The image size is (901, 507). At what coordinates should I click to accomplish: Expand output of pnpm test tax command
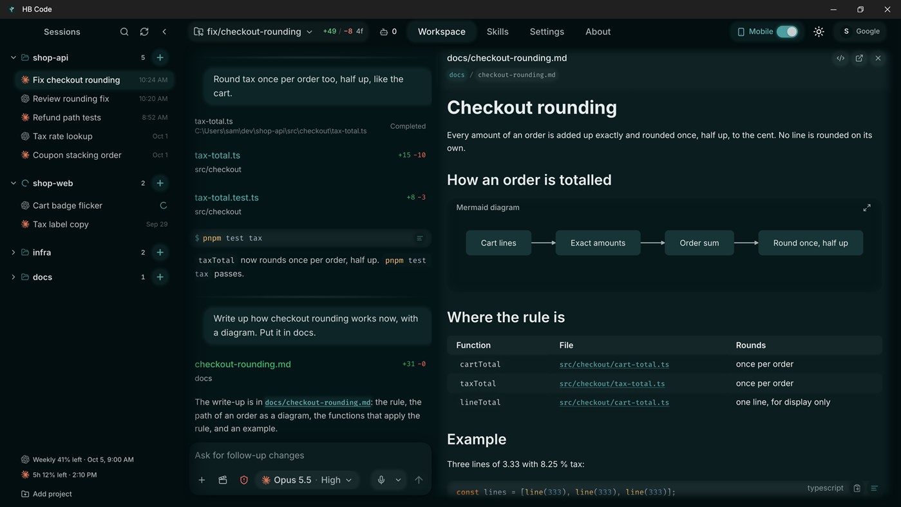tap(420, 238)
